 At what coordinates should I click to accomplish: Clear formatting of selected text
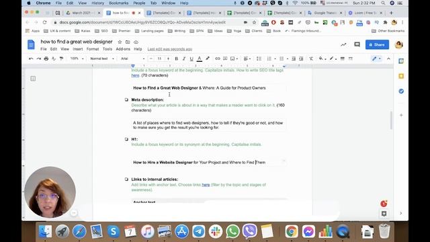pyautogui.click(x=311, y=58)
